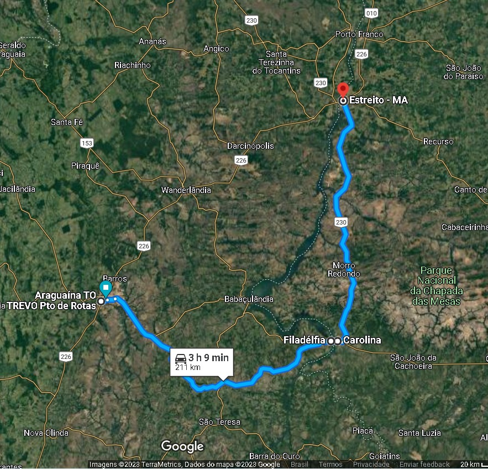Click Enviar feedback link
Image resolution: width=488 pixels, height=469 pixels.
(424, 465)
